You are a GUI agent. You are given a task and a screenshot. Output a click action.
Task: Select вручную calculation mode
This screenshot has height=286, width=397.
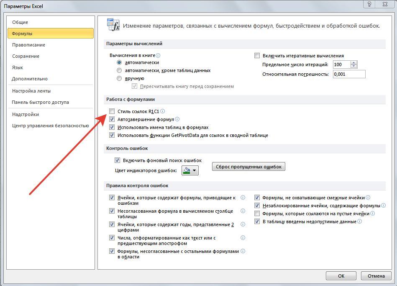click(x=119, y=79)
